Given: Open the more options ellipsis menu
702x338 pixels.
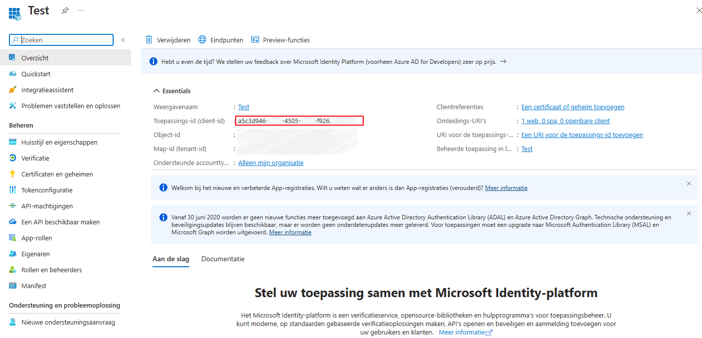Looking at the screenshot, I should pos(81,10).
